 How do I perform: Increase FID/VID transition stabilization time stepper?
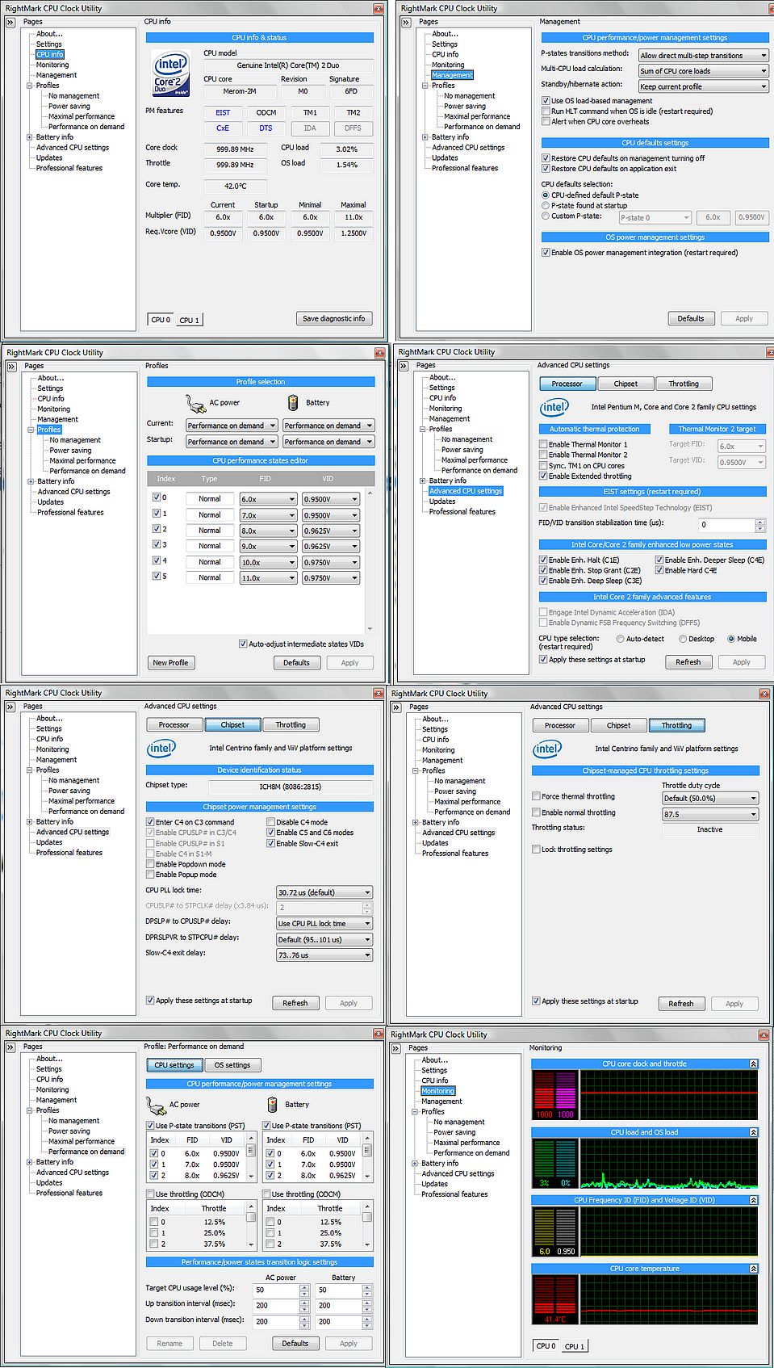(760, 522)
